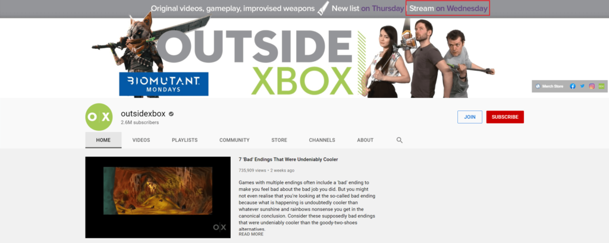Screen dimensions: 609x243
Task: Play the featured video thumbnail
Action: (x=158, y=197)
